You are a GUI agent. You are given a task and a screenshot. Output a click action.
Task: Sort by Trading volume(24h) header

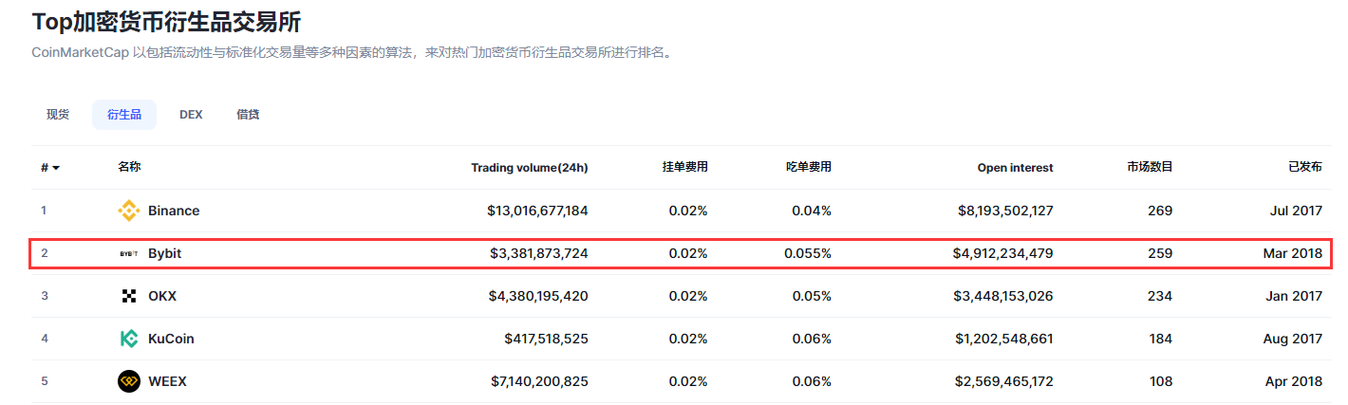pos(530,168)
